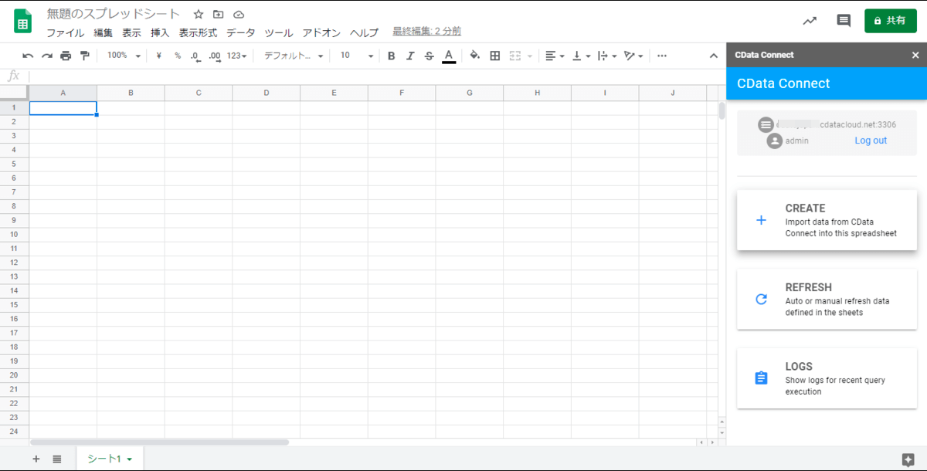Click the select-all corner box
Screen dimensions: 927x471
[14, 93]
